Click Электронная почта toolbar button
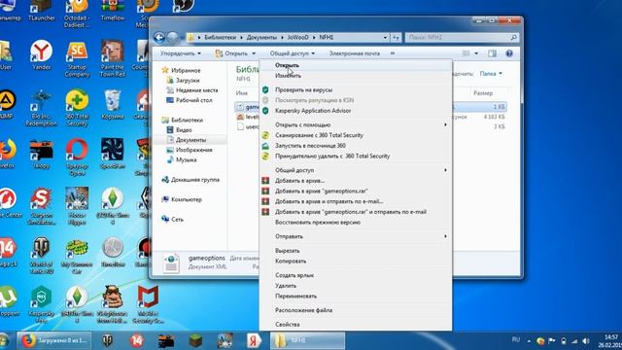Viewport: 622px width, 350px height. (x=354, y=53)
